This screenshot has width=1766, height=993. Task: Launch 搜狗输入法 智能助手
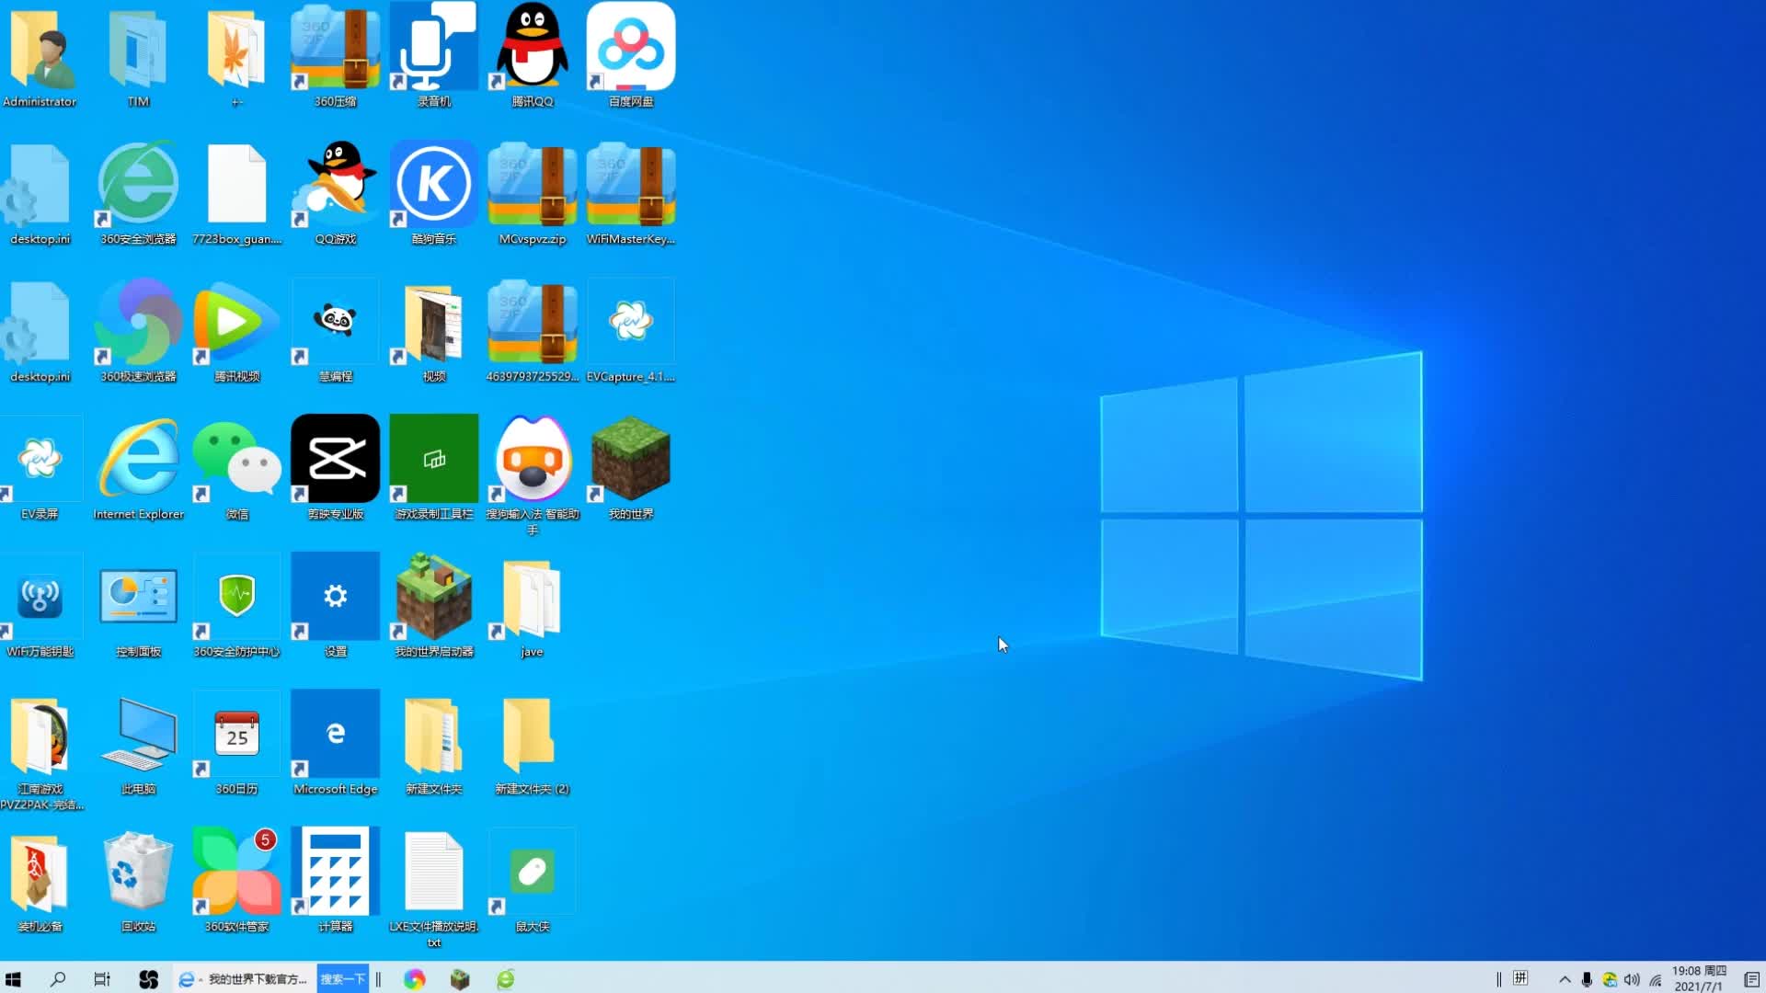pos(532,474)
